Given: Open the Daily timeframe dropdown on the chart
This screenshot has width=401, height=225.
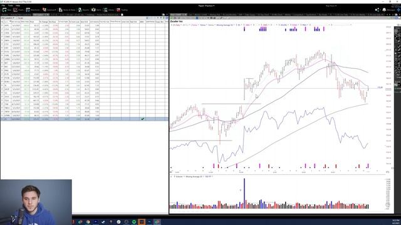Looking at the screenshot, I should tap(177, 25).
